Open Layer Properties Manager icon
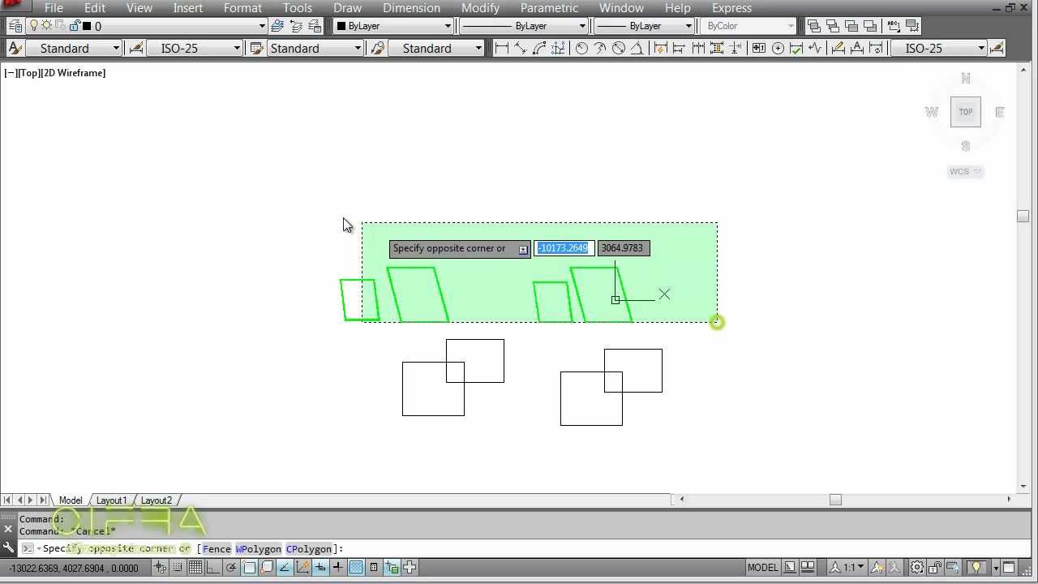1038x584 pixels. pos(15,26)
